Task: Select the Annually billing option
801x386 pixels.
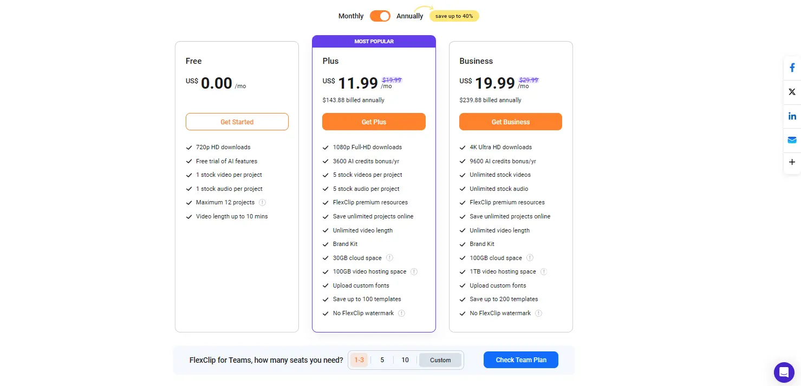Action: pyautogui.click(x=410, y=16)
